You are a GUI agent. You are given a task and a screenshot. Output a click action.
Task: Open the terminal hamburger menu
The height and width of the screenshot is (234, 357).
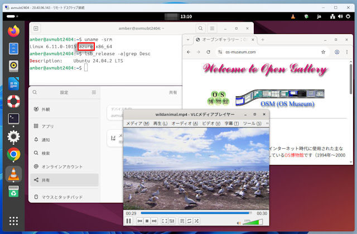(x=212, y=28)
